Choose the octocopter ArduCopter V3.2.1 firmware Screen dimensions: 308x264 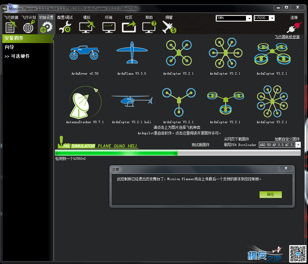[x=272, y=101]
